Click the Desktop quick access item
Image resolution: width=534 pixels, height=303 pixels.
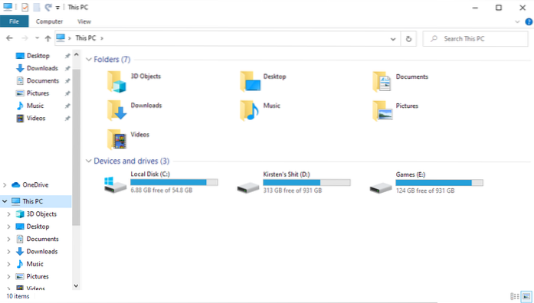tap(38, 56)
